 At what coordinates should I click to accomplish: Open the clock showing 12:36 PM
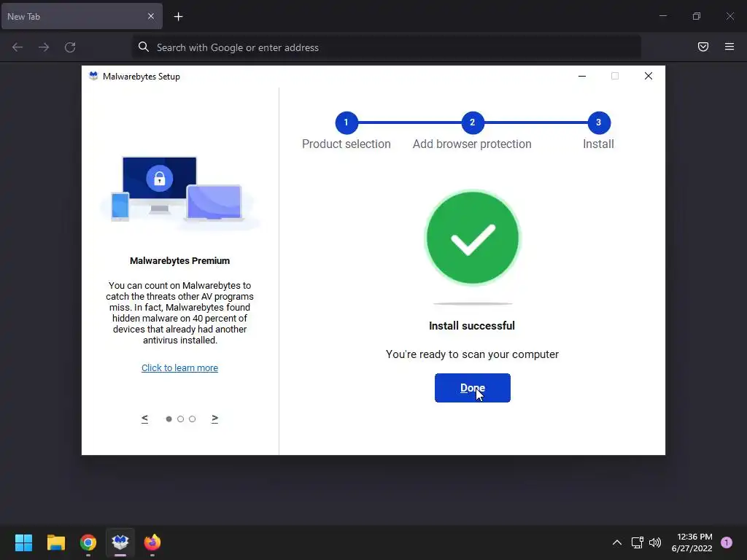coord(692,542)
